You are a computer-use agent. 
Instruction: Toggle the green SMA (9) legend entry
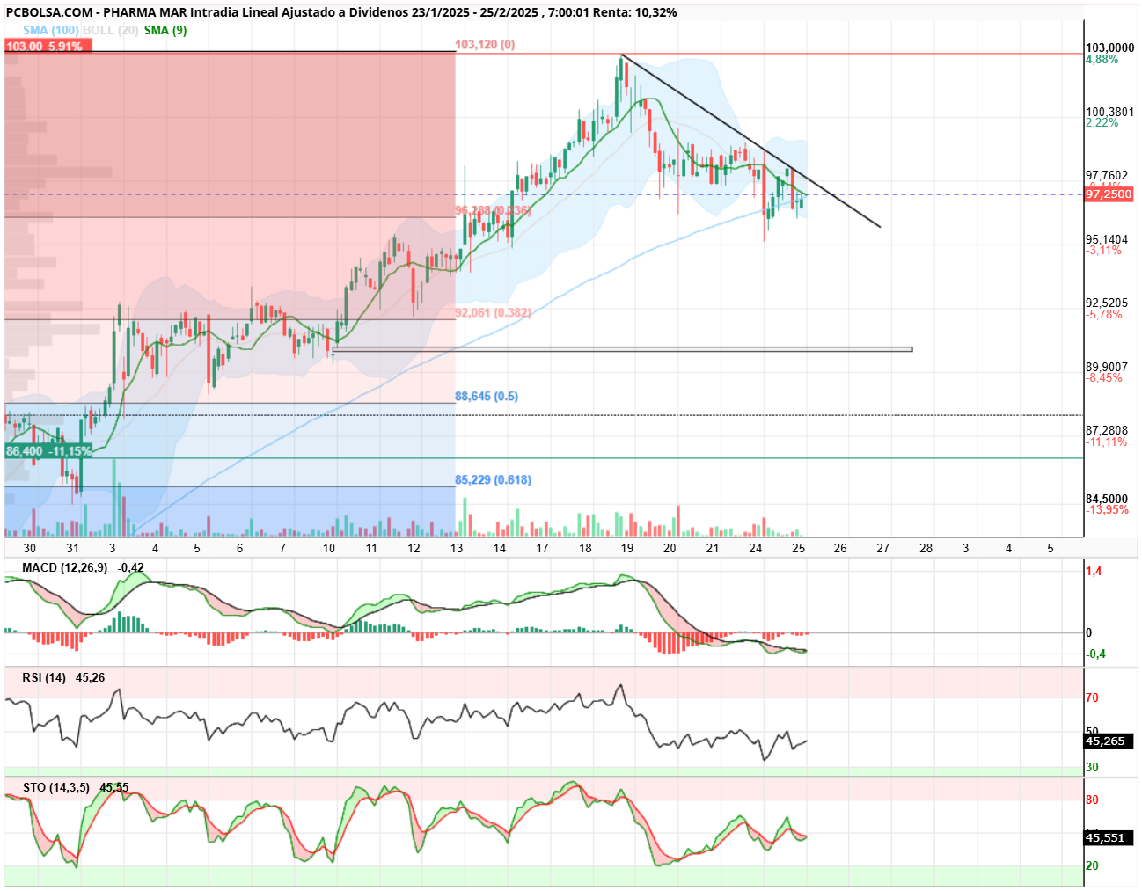click(165, 30)
